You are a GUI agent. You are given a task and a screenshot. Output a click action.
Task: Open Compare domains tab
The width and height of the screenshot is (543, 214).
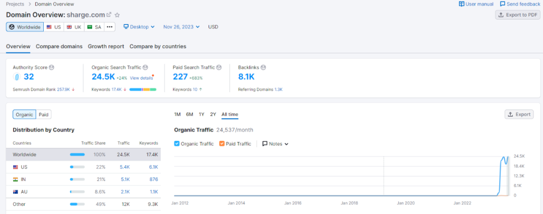pyautogui.click(x=59, y=46)
